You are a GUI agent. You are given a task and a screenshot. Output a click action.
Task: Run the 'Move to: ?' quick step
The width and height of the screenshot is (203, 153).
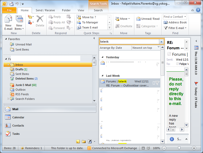[x=92, y=17]
